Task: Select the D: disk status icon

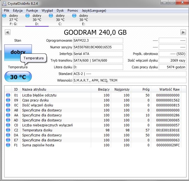Action: coord(28,16)
